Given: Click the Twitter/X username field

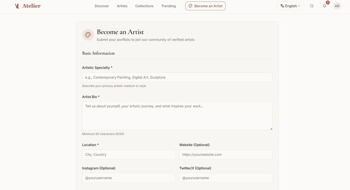Looking at the screenshot, I should [226, 178].
